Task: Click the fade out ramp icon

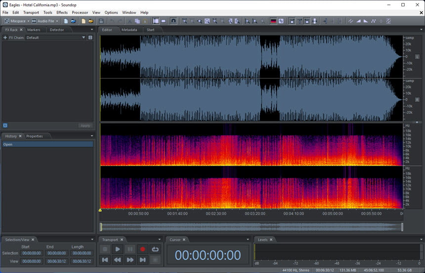Action: (366, 21)
